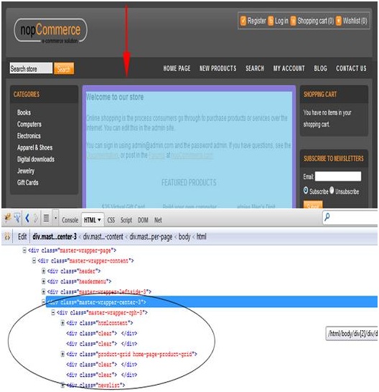Collapse the master-wrapper-page div node
379x392 pixels.
click(x=24, y=250)
